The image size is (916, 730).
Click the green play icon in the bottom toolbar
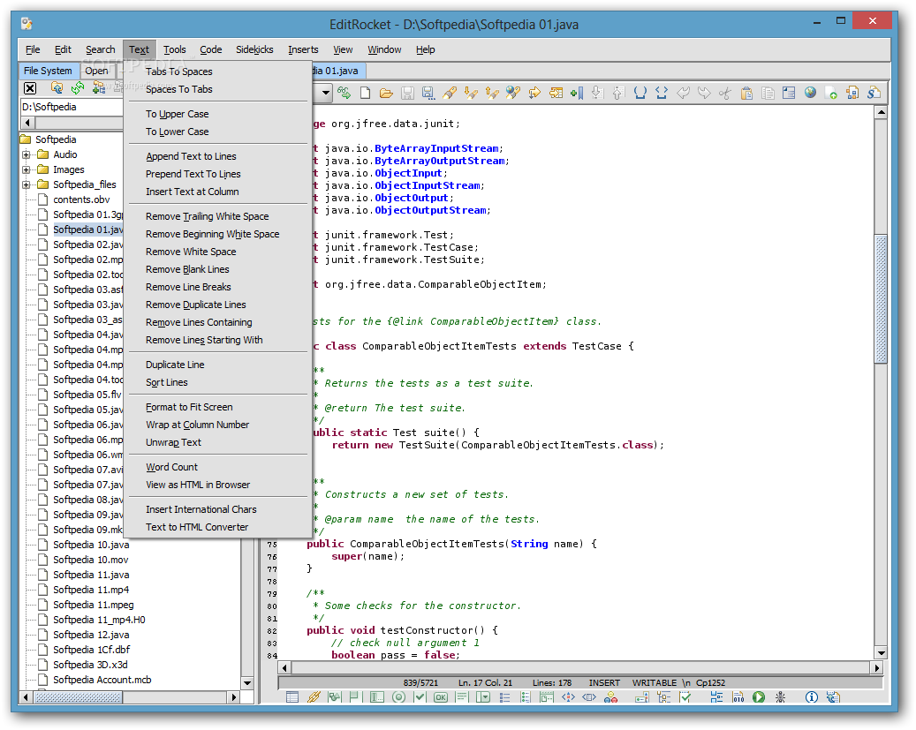point(758,697)
